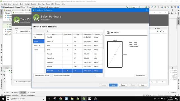Click refresh icon in AVD Manager window
The image size is (180, 101).
(x=152, y=82)
